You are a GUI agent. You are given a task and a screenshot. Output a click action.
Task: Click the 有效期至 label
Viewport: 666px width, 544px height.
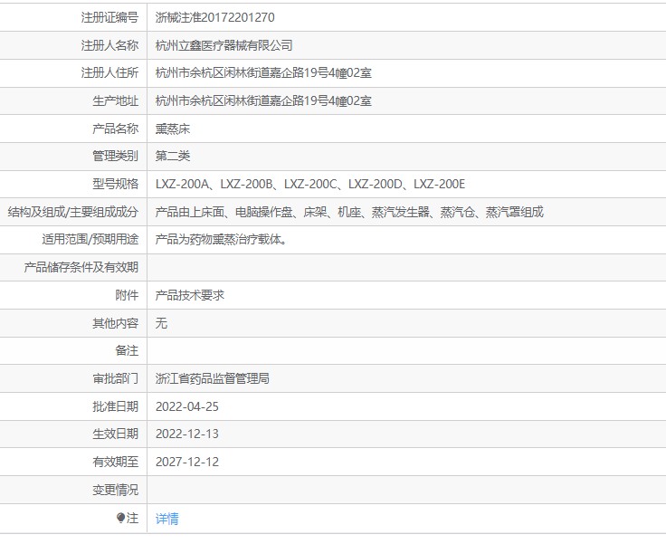(x=116, y=462)
